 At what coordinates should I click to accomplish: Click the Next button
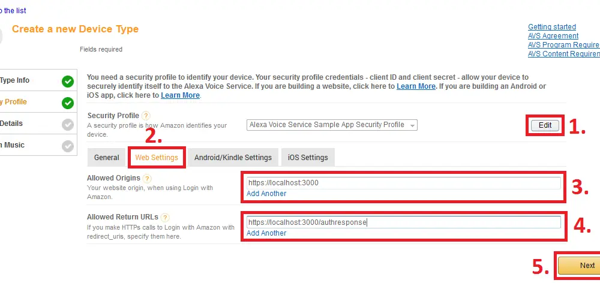click(x=579, y=266)
